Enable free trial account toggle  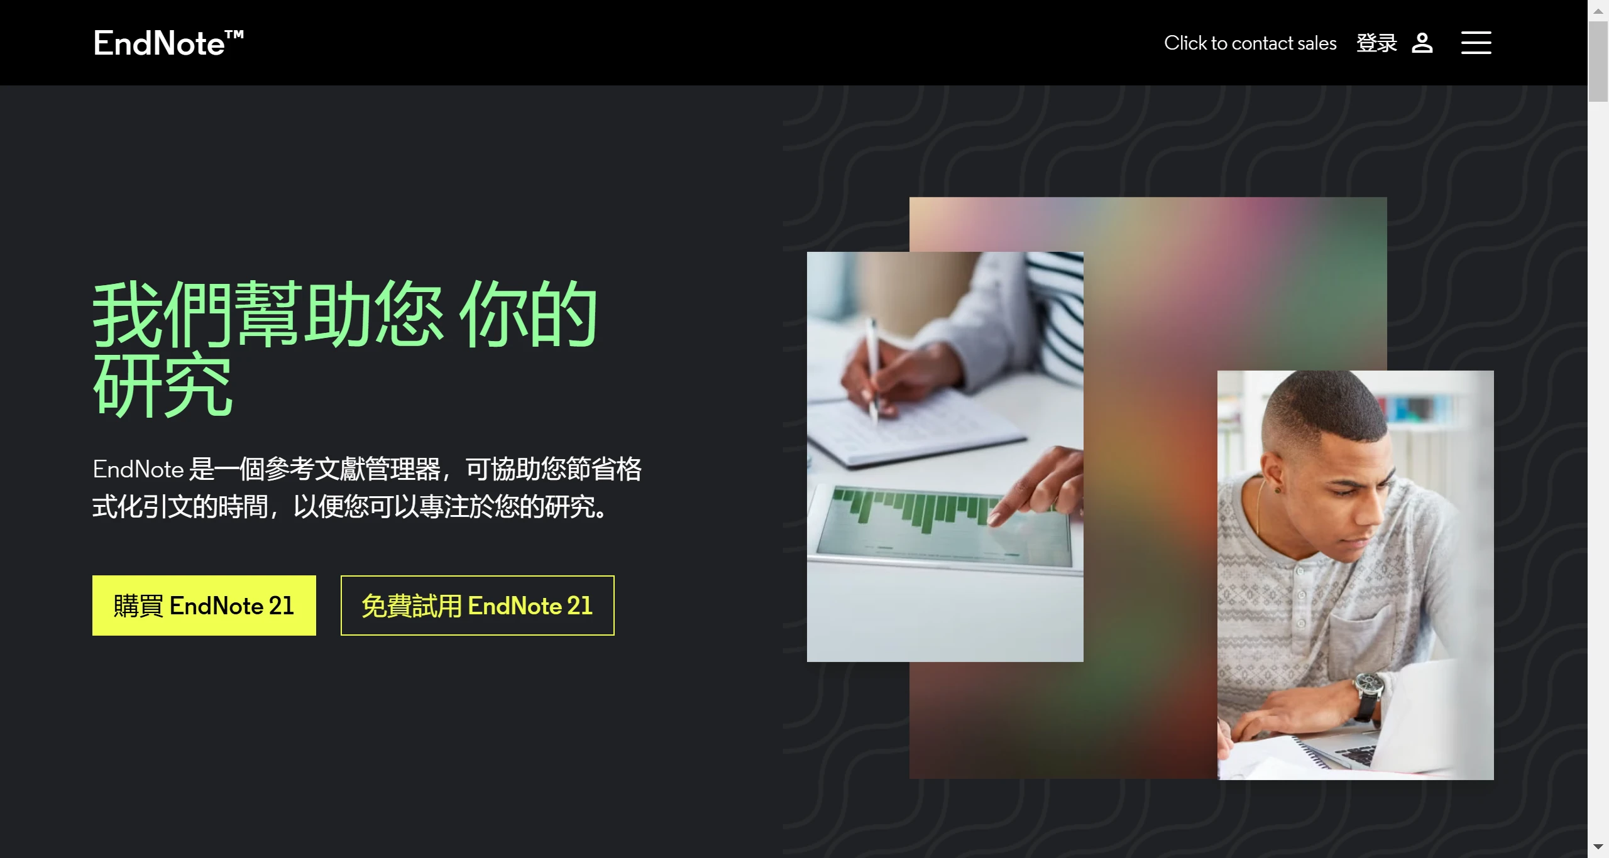[477, 605]
